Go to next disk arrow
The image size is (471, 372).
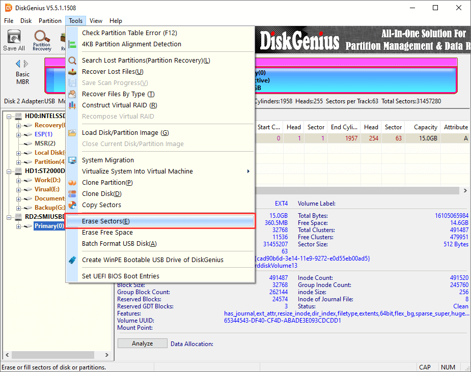point(26,64)
